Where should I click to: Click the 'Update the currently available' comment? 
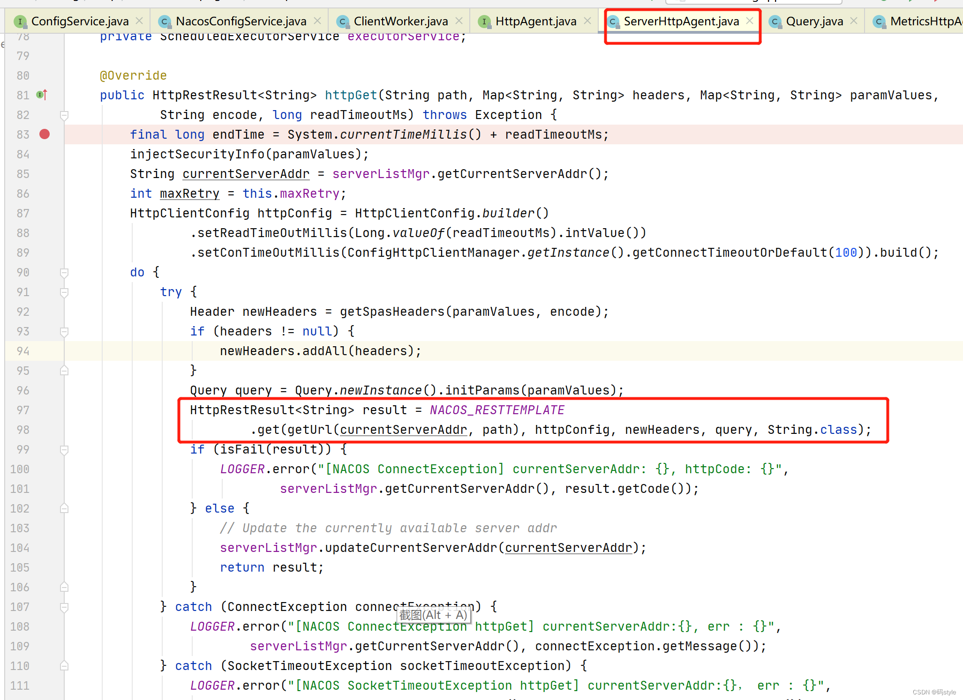click(388, 528)
